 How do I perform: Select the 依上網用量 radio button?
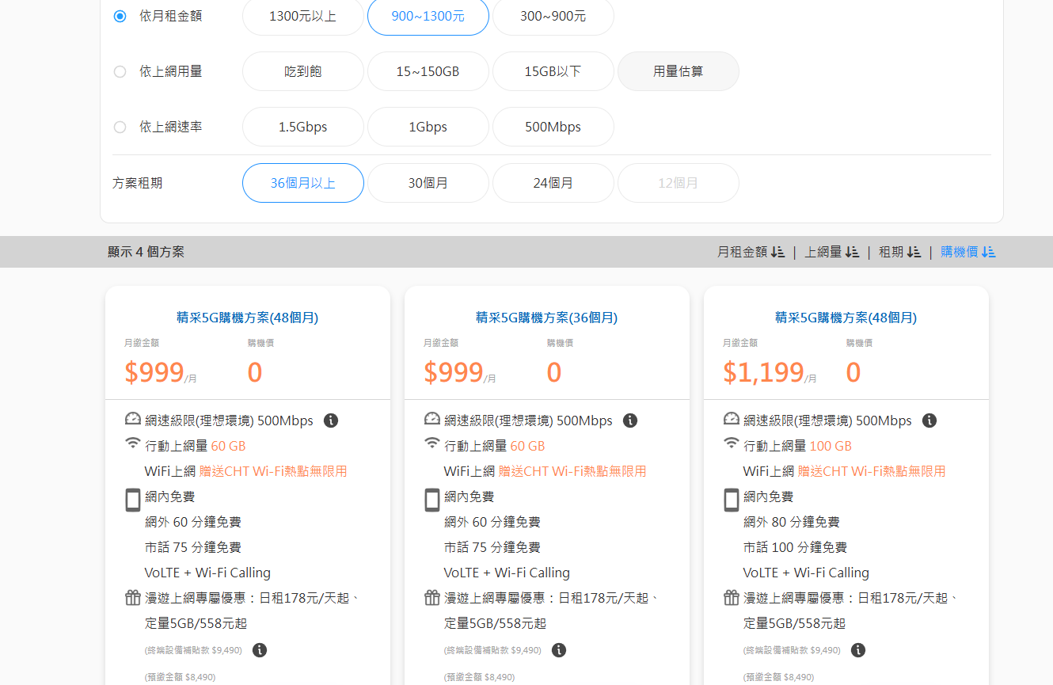[x=120, y=71]
